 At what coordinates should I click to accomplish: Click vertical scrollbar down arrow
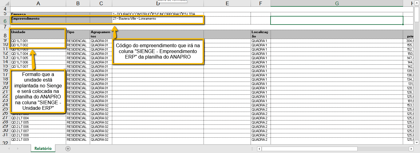click(x=417, y=142)
